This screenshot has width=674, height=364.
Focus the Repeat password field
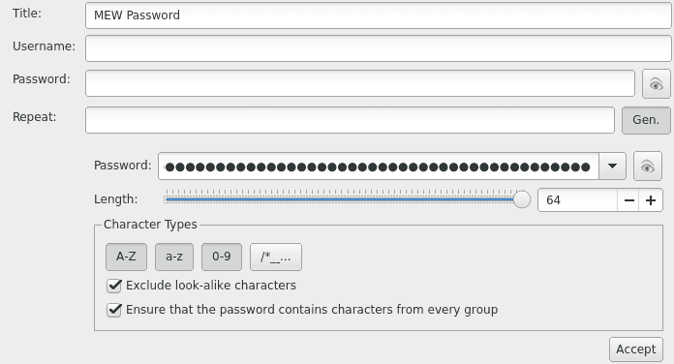[x=350, y=120]
